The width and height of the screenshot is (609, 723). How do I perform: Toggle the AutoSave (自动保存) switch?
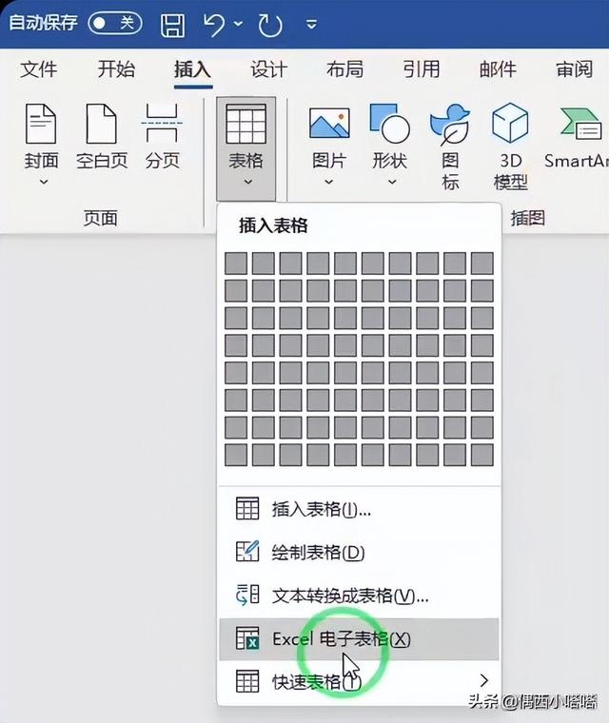click(115, 23)
